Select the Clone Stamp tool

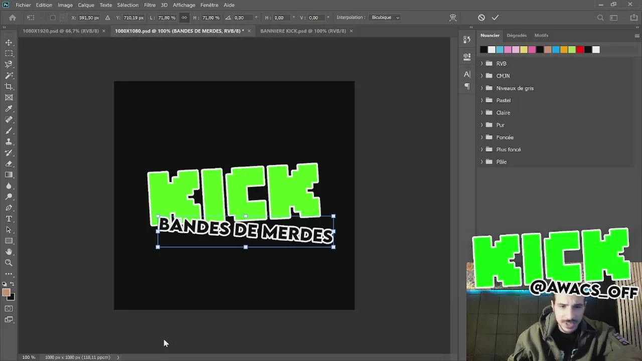point(9,142)
